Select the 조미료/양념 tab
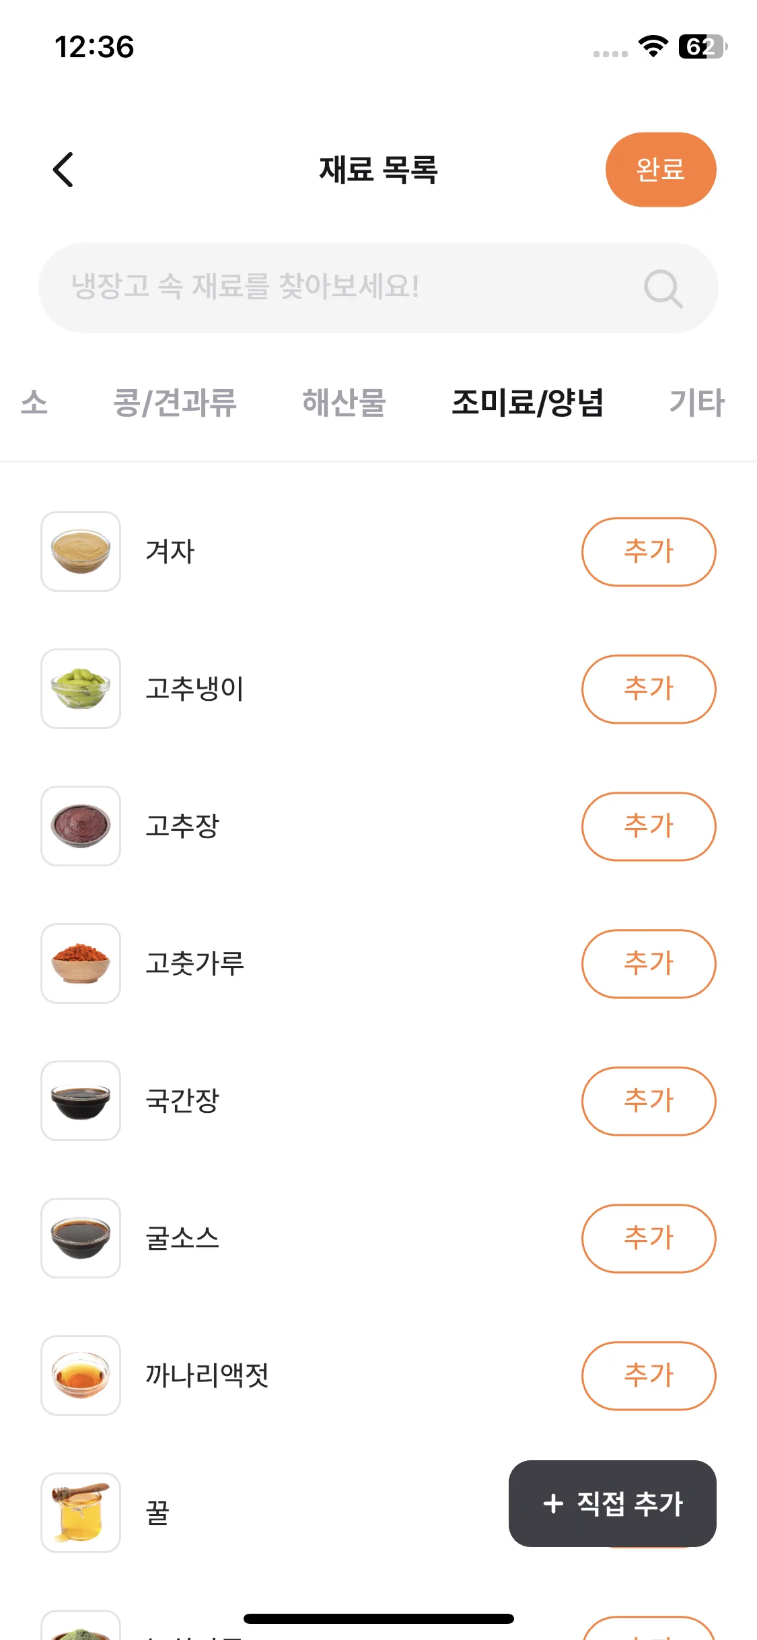The height and width of the screenshot is (1640, 757). [x=528, y=403]
